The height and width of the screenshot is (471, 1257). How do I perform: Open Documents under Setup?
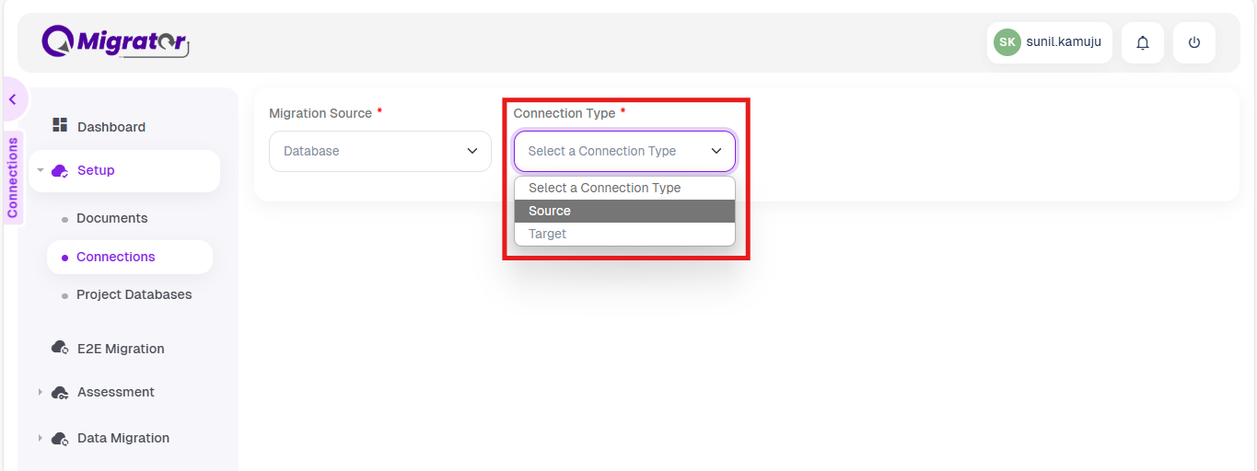[x=112, y=218]
